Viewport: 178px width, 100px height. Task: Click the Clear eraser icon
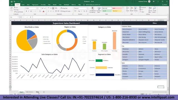point(140,12)
